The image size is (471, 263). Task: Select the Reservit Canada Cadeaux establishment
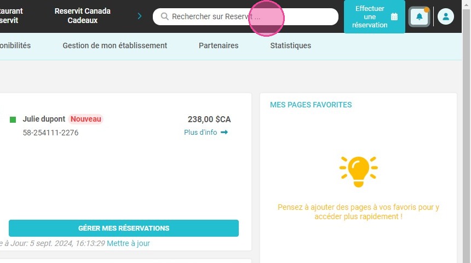(83, 16)
